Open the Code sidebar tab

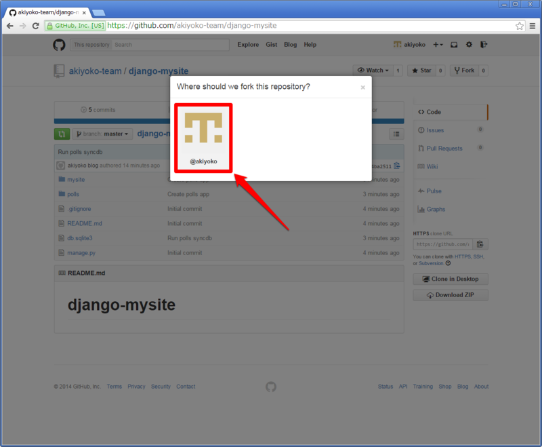point(451,112)
